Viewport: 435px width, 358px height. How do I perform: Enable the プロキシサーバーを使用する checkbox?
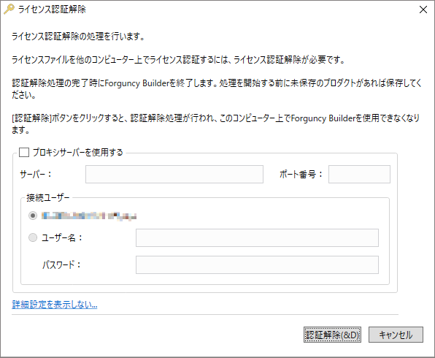coord(24,152)
